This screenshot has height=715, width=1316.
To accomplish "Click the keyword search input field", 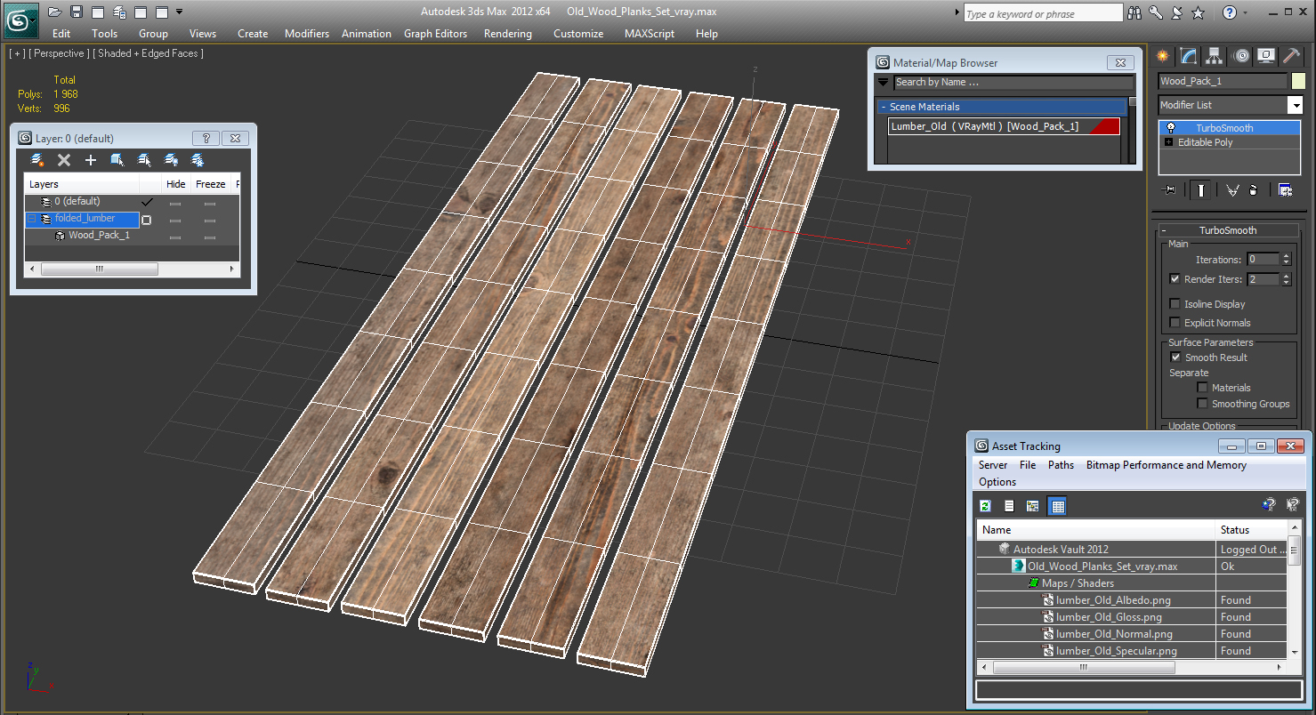I will (x=1043, y=13).
